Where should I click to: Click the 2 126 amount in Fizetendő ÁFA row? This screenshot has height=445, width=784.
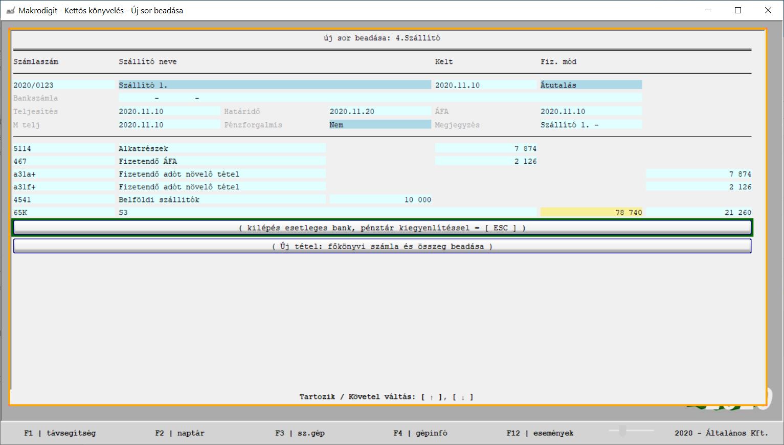tap(486, 161)
